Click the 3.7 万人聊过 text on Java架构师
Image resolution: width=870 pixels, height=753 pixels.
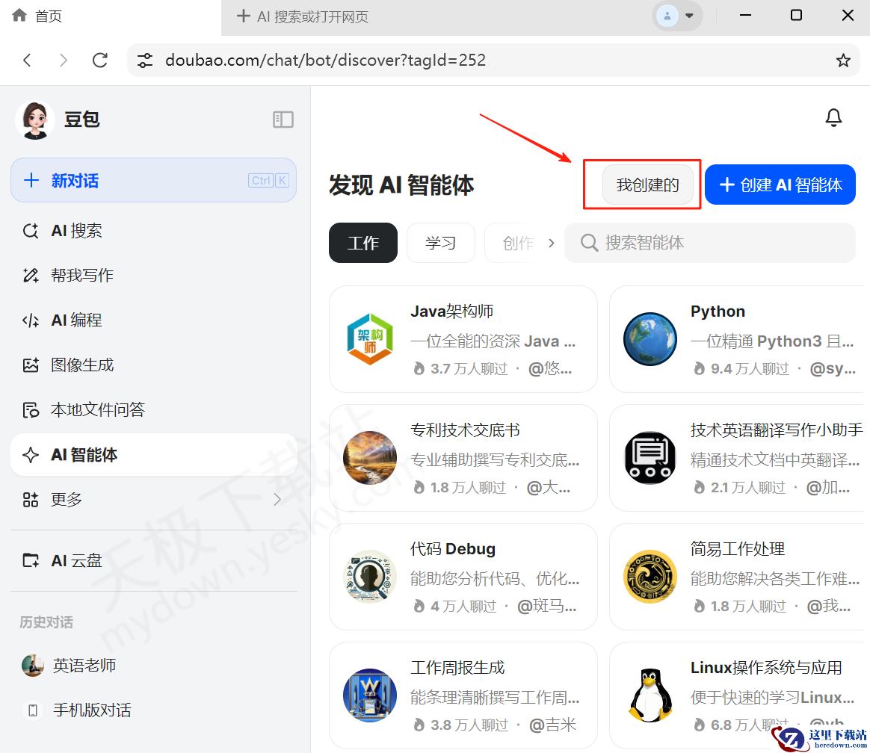469,369
